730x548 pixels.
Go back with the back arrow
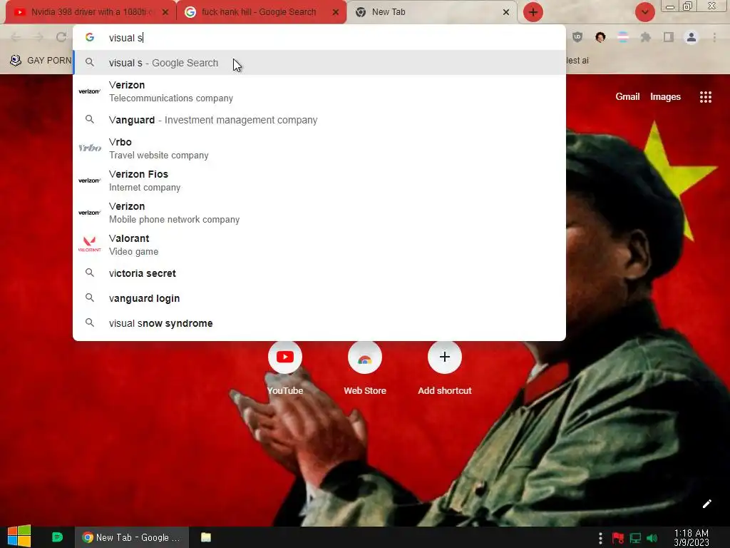coord(16,37)
